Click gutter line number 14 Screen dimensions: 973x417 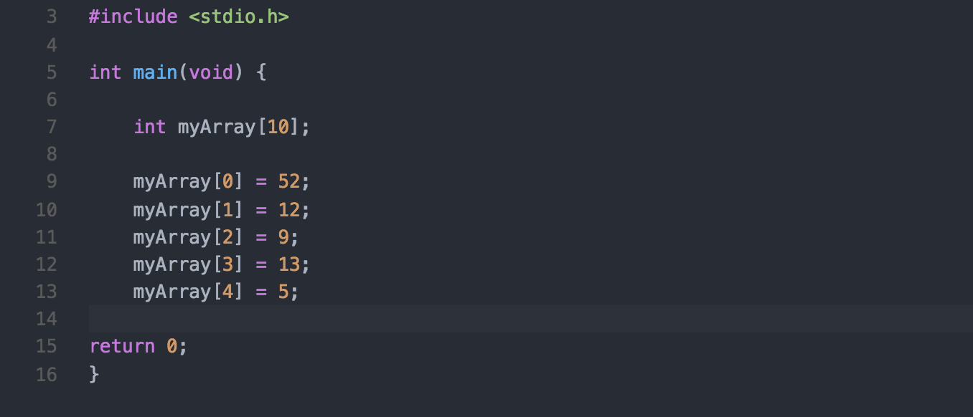pyautogui.click(x=46, y=319)
